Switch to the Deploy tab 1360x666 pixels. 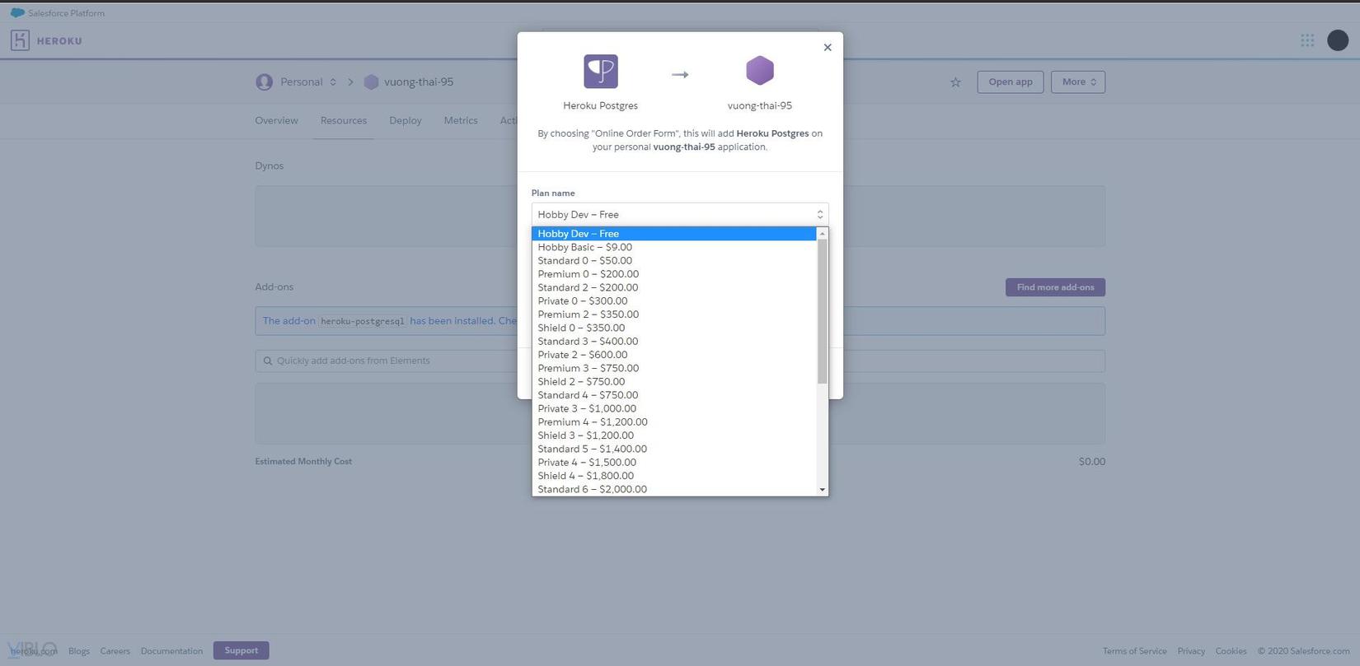[x=406, y=120]
